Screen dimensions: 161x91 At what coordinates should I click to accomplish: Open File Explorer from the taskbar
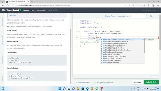(x=78, y=88)
